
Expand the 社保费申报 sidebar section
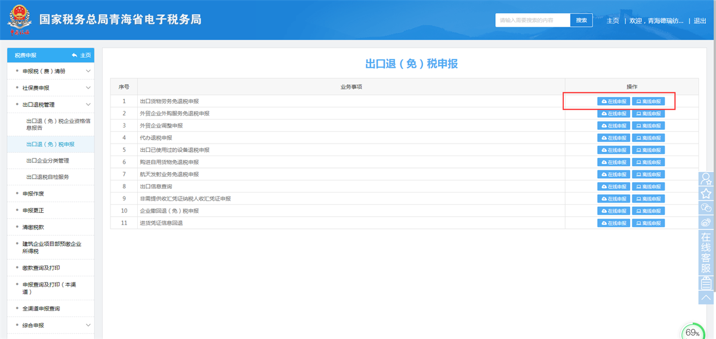click(x=88, y=88)
